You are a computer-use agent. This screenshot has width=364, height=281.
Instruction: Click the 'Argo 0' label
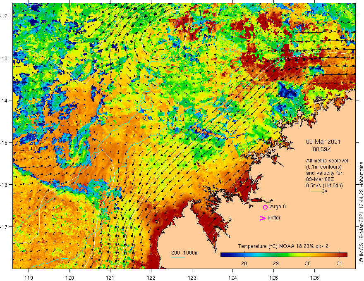pyautogui.click(x=278, y=207)
